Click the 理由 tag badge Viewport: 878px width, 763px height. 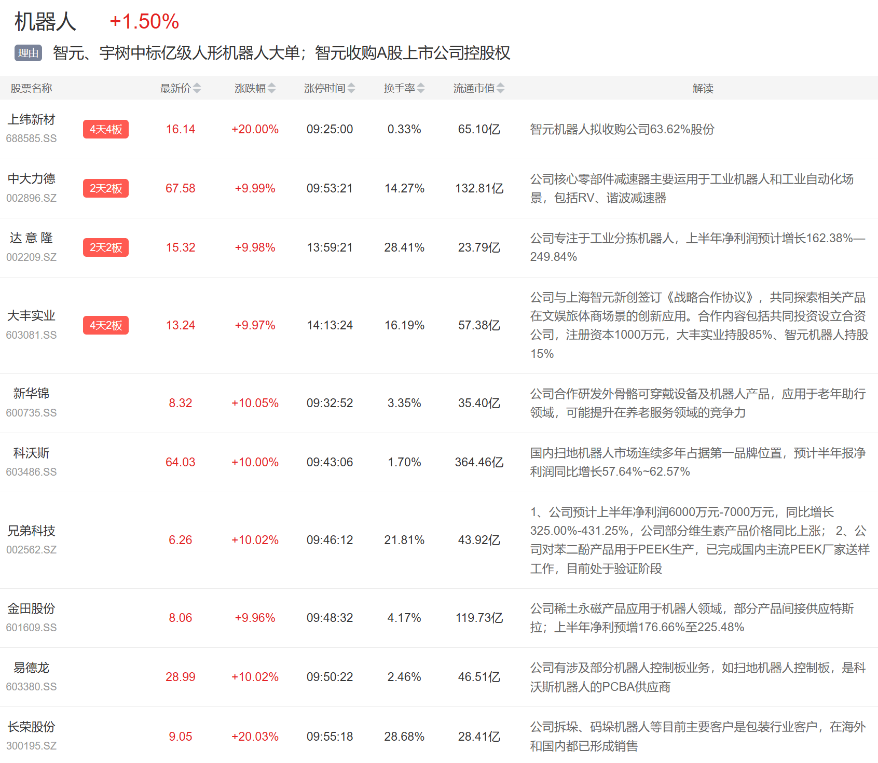pos(29,53)
